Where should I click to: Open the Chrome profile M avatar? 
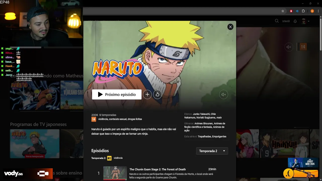click(x=312, y=11)
